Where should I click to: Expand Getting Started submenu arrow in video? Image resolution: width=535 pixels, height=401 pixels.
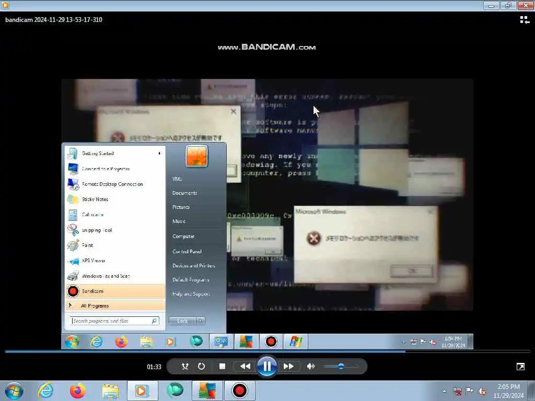pos(159,154)
